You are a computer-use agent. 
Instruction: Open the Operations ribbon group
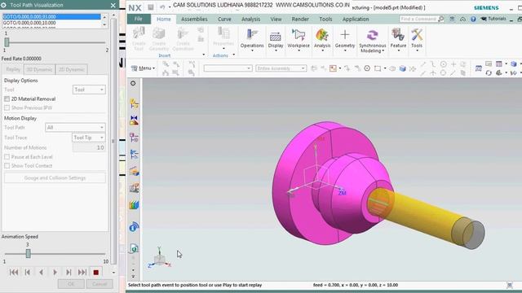click(252, 40)
